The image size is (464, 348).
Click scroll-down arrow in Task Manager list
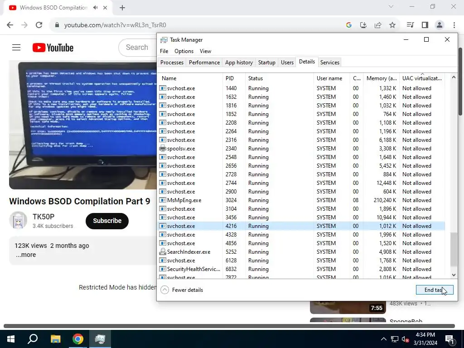[x=454, y=275]
